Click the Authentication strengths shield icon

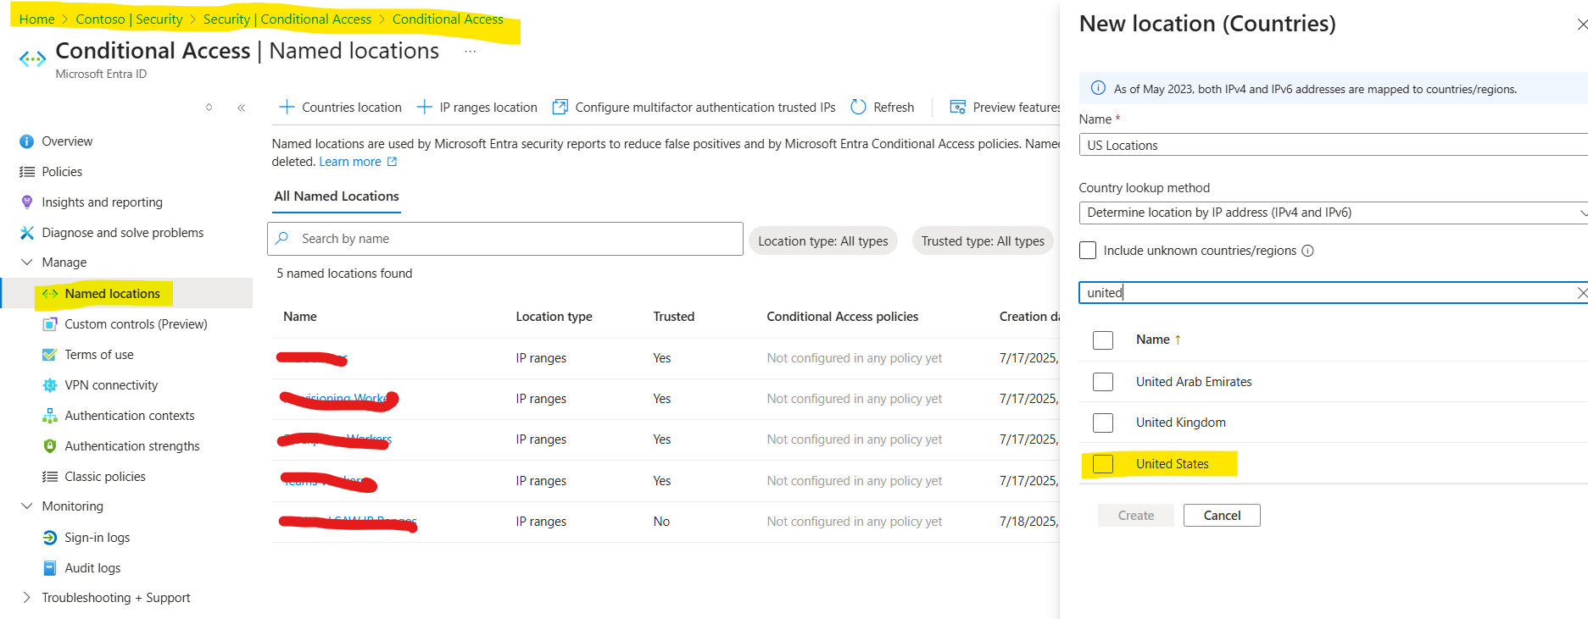50,446
